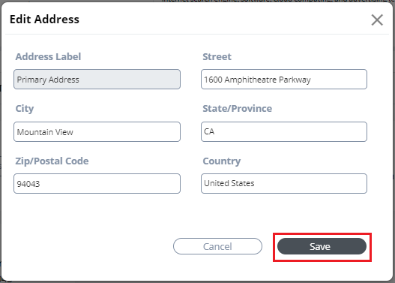Focus the Zip/Postal Code input
395x283 pixels.
[97, 184]
